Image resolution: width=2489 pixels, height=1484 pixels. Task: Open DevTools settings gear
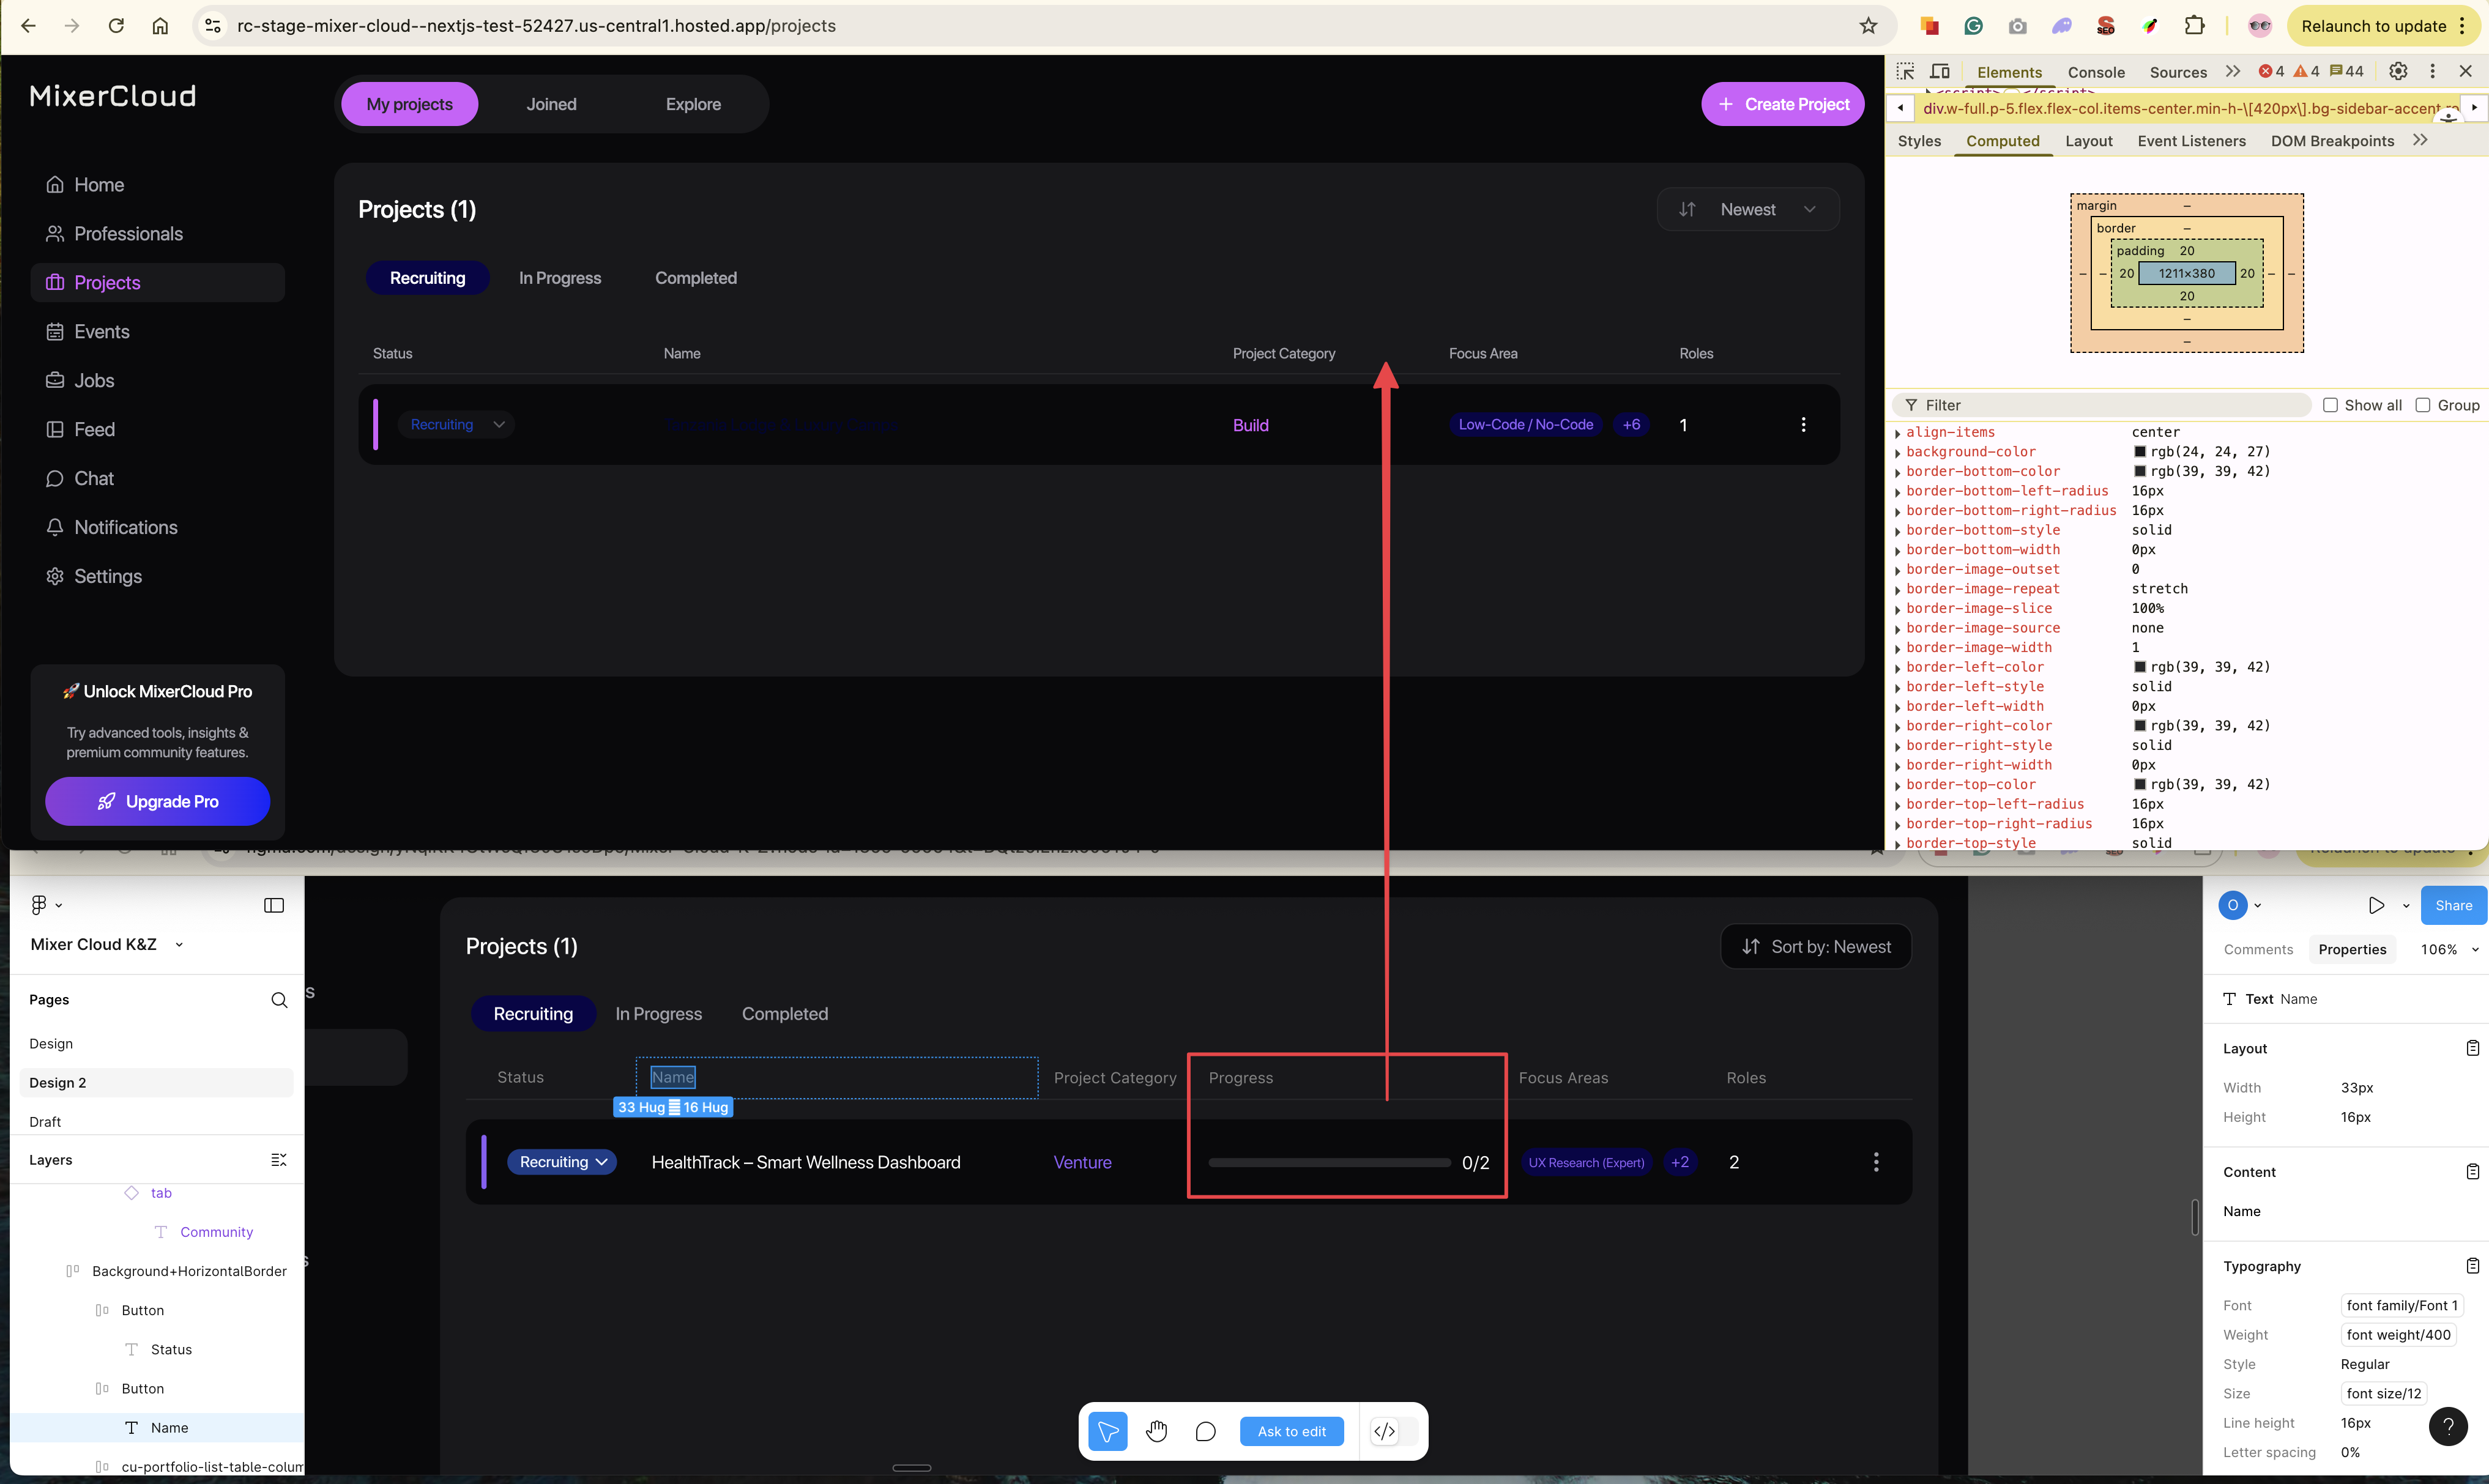tap(2398, 71)
